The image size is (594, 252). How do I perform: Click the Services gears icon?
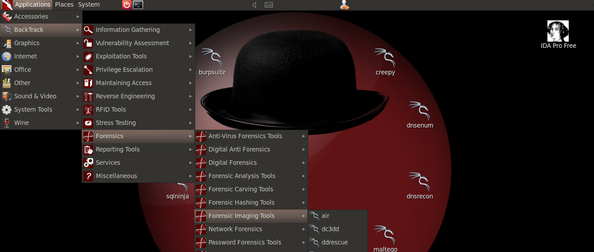click(x=88, y=163)
